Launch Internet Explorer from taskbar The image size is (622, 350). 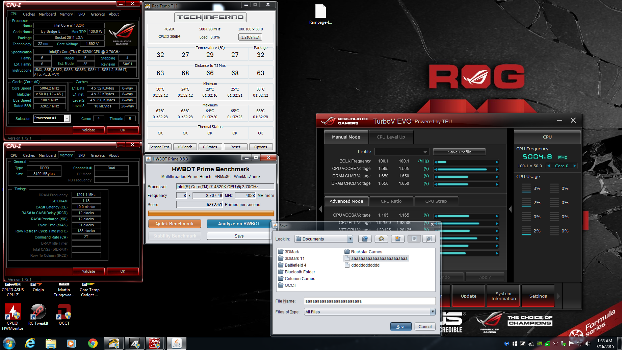click(x=30, y=344)
